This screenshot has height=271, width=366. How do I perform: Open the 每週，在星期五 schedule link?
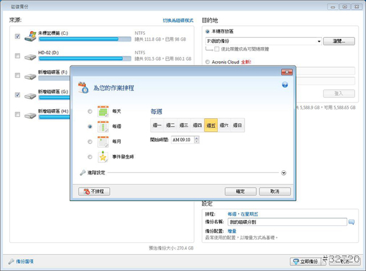243,214
